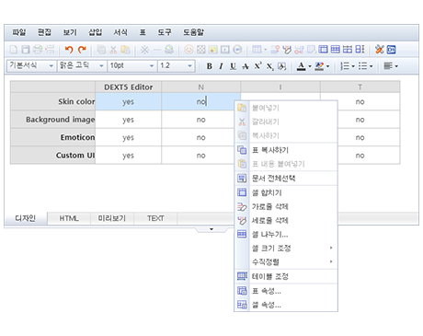Click table copy icon in context menu
Screen dimensions: 423x336
(242, 150)
